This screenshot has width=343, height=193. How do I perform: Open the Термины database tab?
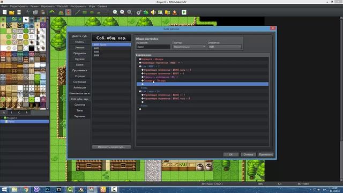[x=80, y=116]
